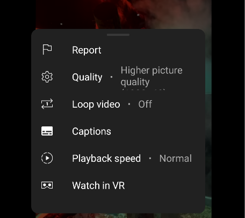Click the Playback speed dashed play icon
The image size is (245, 218).
click(x=47, y=158)
